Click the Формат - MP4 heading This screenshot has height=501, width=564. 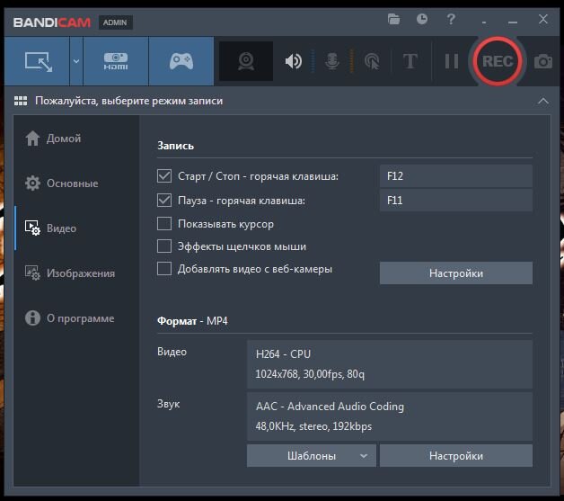pyautogui.click(x=192, y=321)
